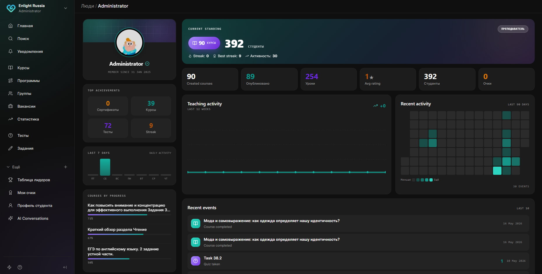Click the Administrator avatar picture

tap(129, 42)
